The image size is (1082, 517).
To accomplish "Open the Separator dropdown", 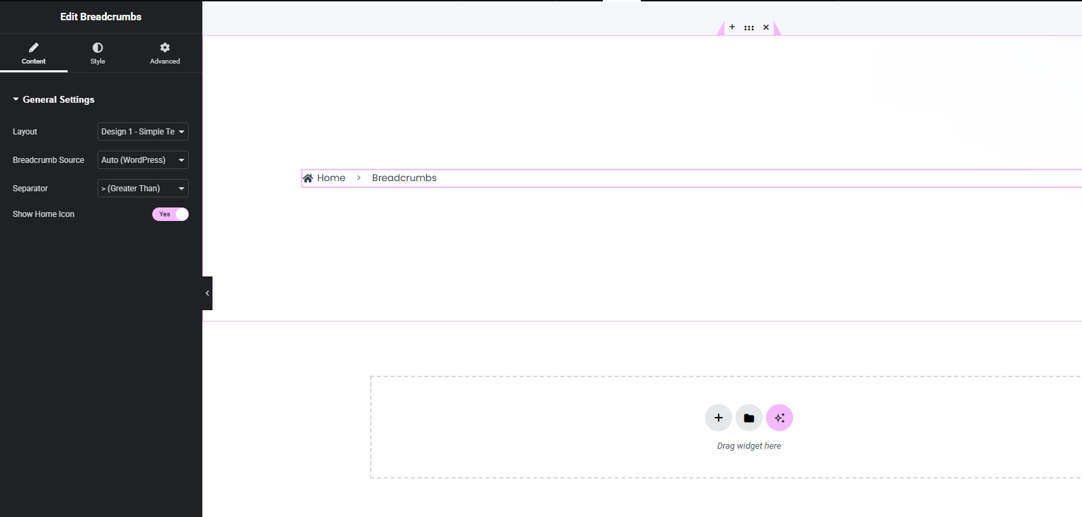I will tap(143, 189).
